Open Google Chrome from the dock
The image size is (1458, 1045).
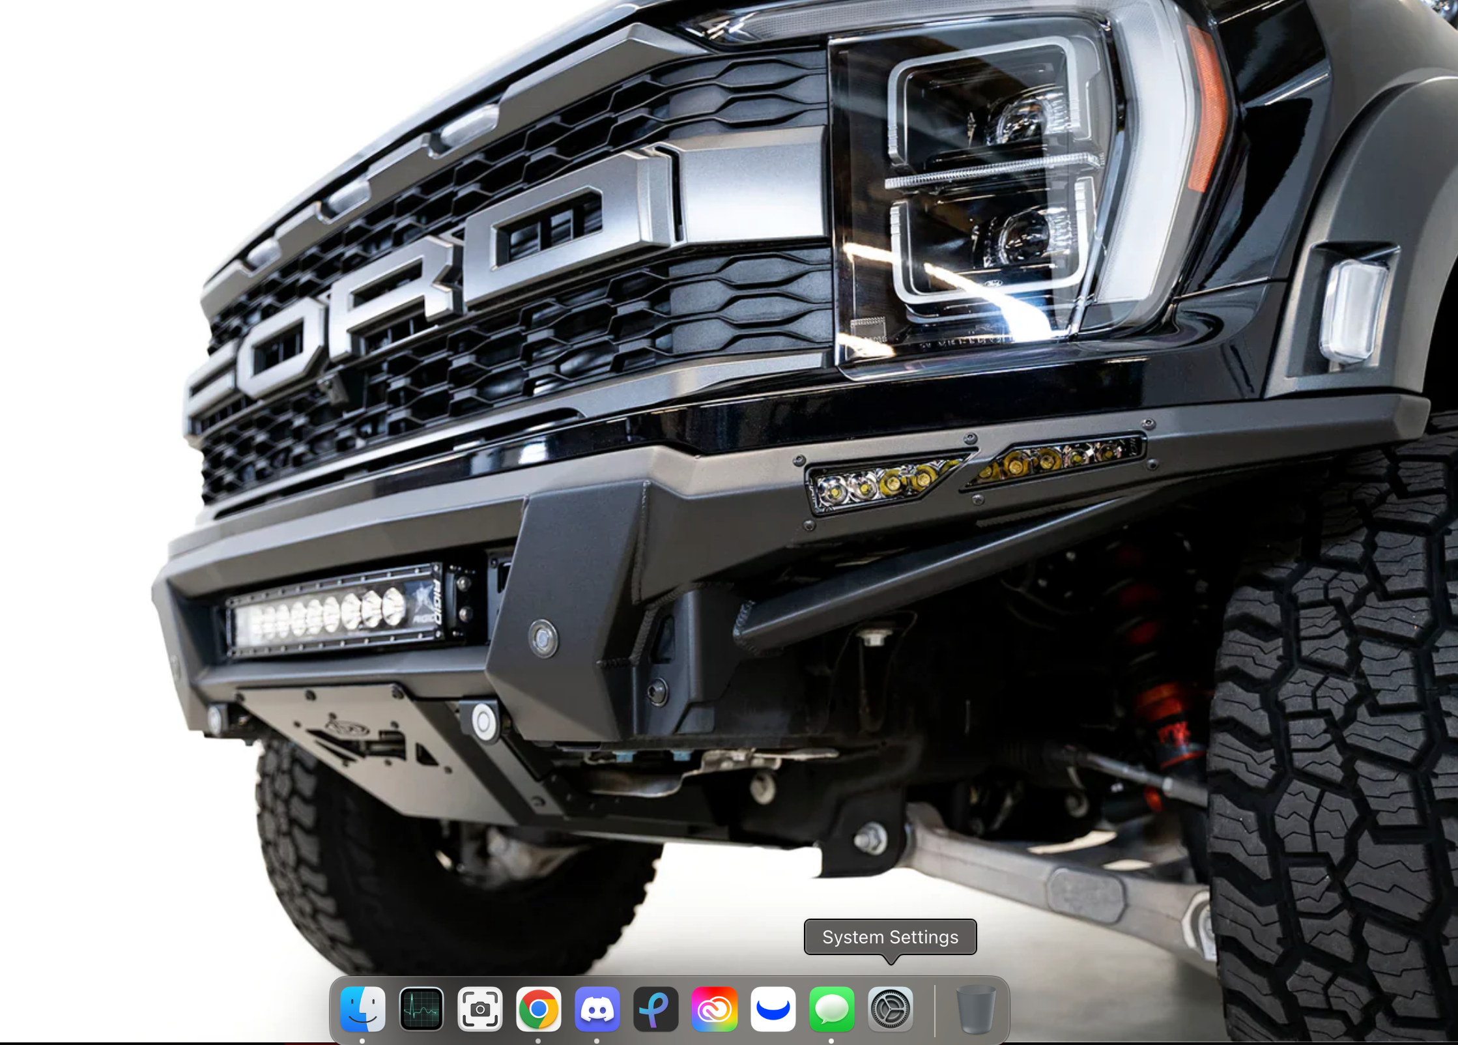click(x=539, y=1009)
